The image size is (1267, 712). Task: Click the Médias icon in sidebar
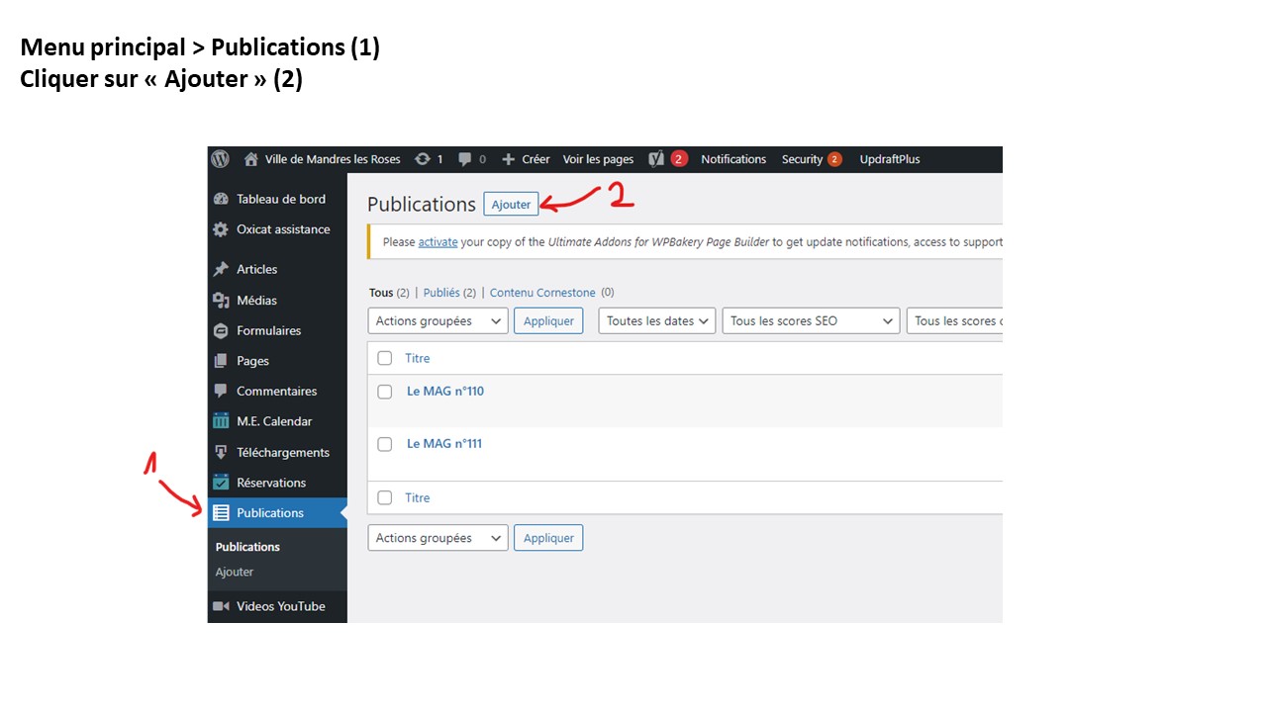(x=221, y=301)
